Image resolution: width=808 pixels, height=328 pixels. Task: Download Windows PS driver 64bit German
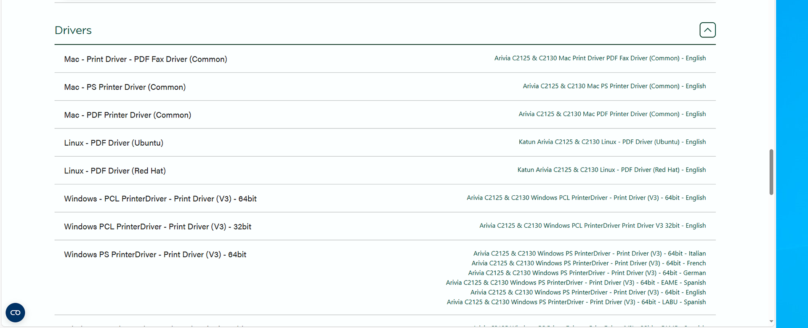[x=587, y=273]
